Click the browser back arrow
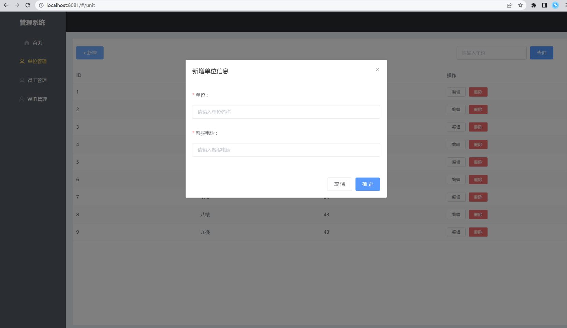The height and width of the screenshot is (328, 567). (x=6, y=5)
